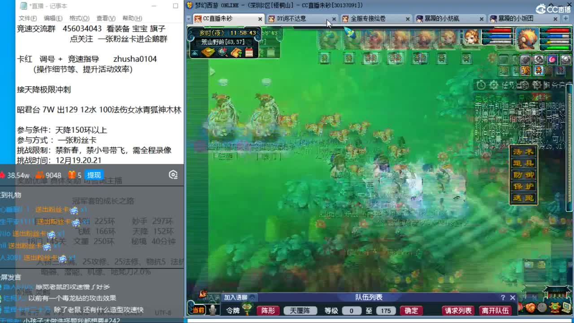The width and height of the screenshot is (574, 323).
Task: Maximize the Notepad window
Action: click(175, 6)
